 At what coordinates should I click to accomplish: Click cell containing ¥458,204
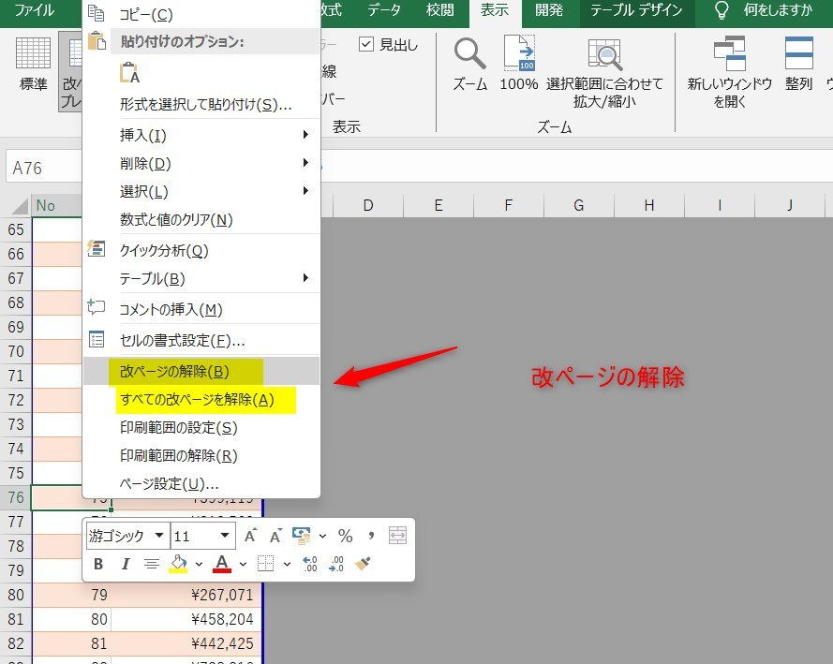[186, 619]
